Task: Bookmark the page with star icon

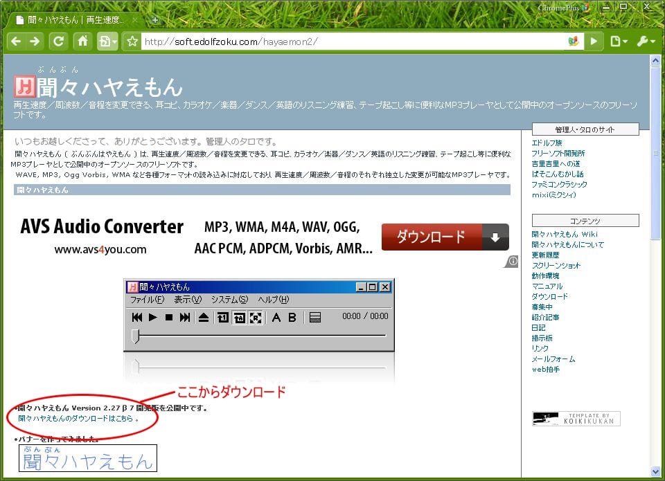Action: [x=132, y=42]
